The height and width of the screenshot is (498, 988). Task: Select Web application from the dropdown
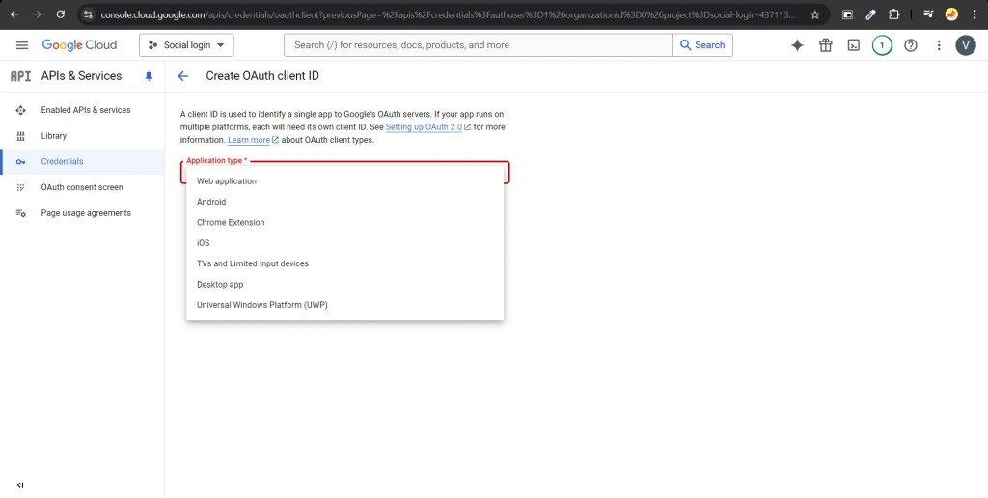(227, 181)
